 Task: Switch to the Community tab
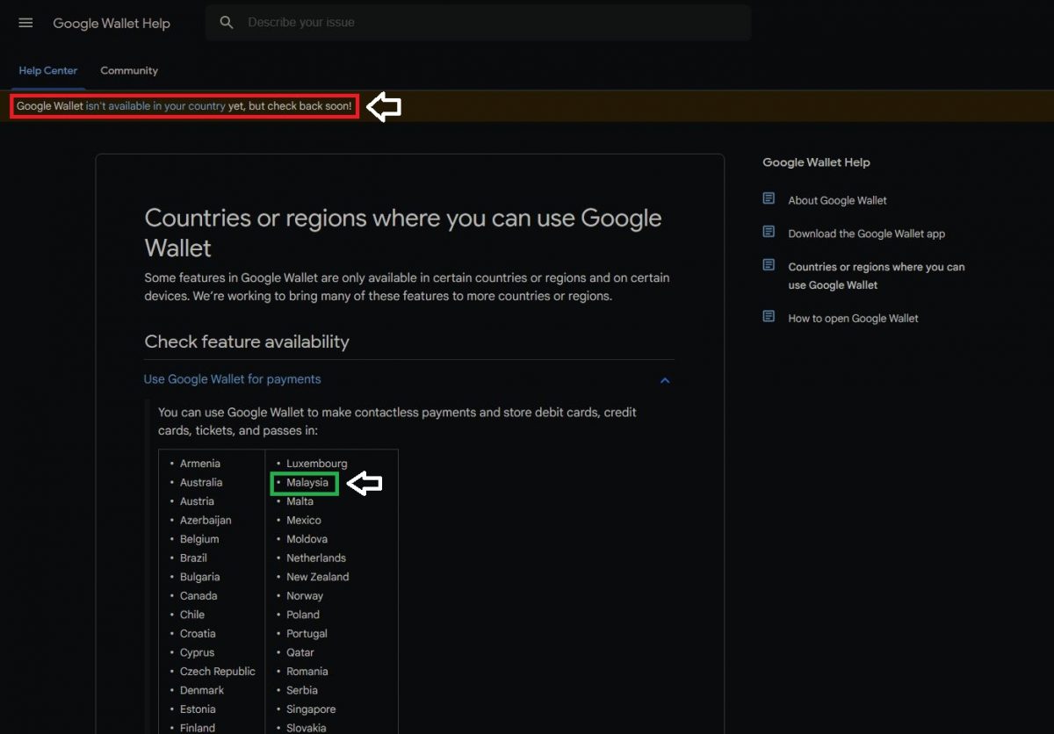pos(129,70)
